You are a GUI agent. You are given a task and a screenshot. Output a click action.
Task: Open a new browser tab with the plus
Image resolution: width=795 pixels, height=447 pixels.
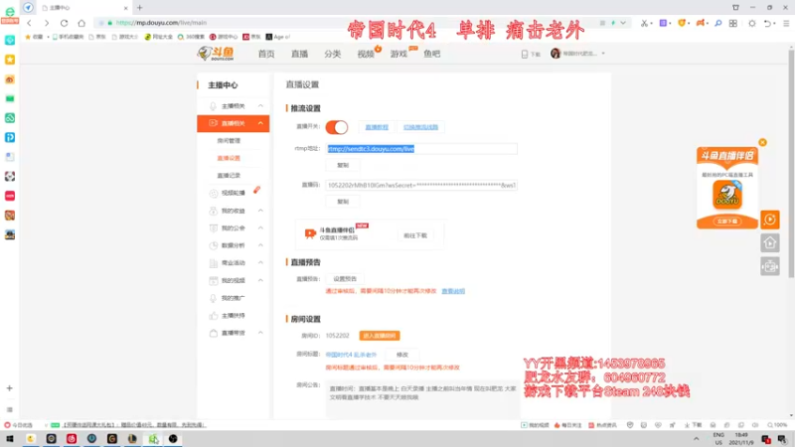(x=139, y=8)
